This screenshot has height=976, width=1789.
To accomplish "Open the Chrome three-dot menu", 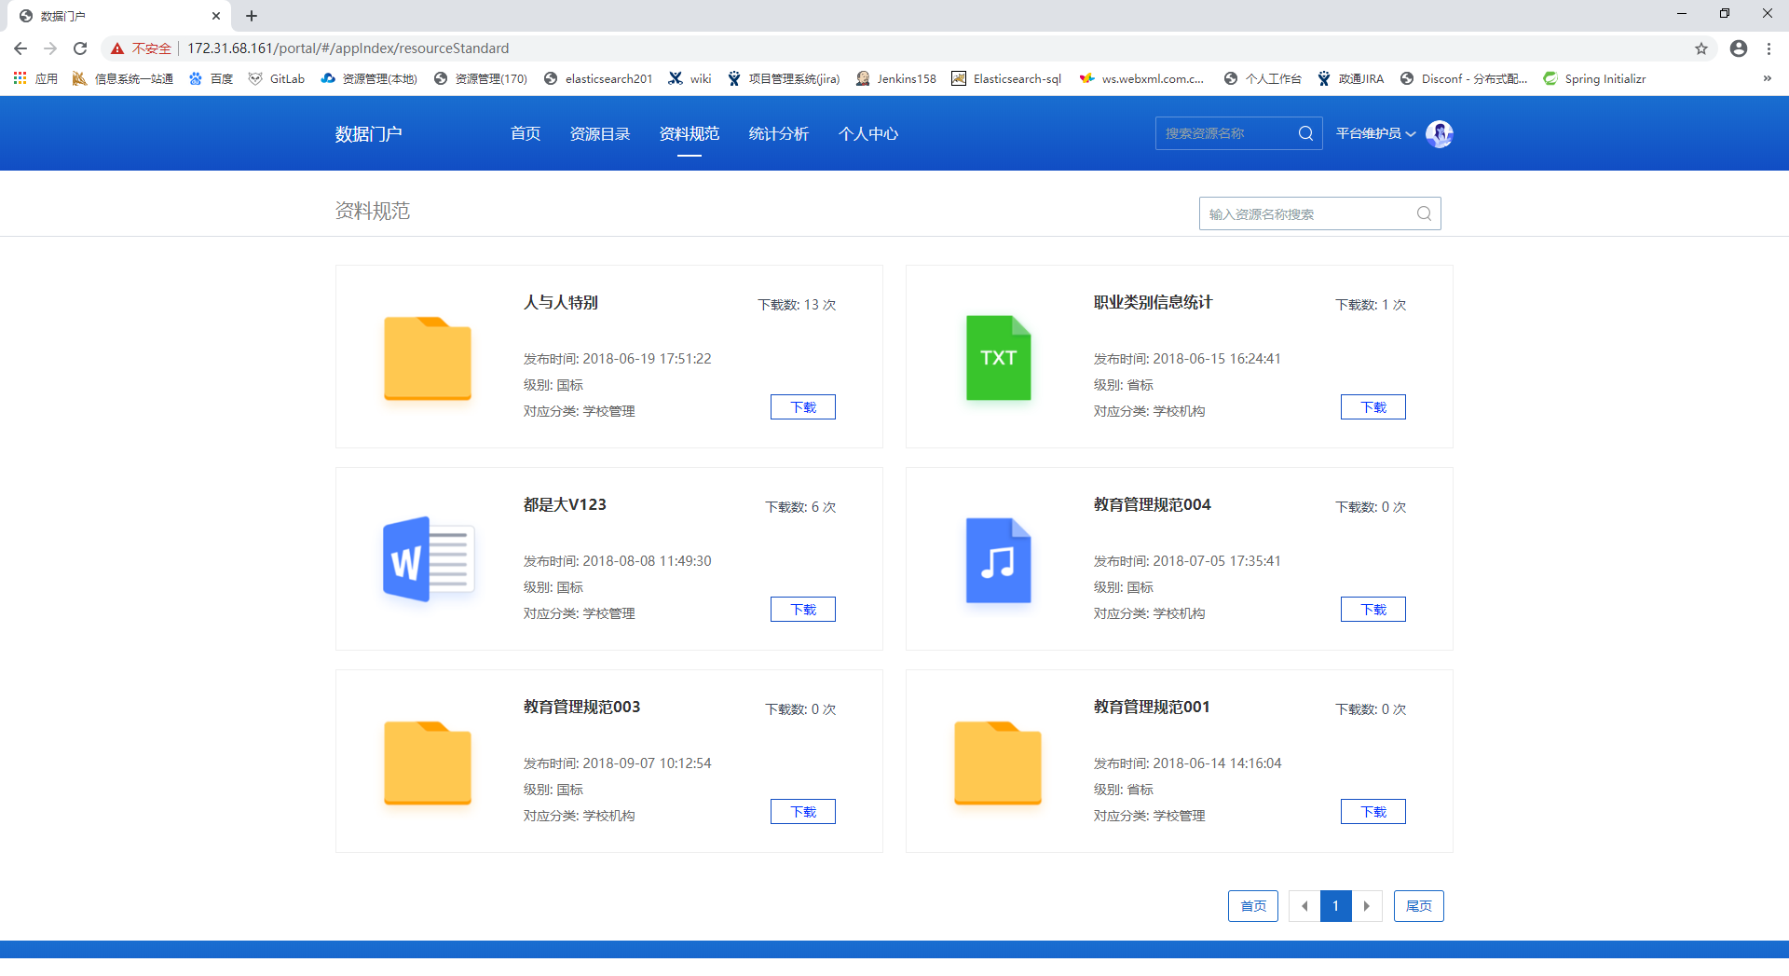I will (x=1769, y=48).
